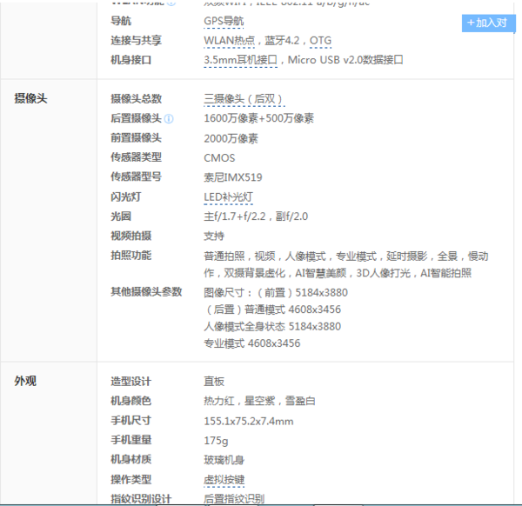The image size is (522, 506).
Task: Select body colors 热力红，星空紫，雪盈白
Action: [259, 401]
